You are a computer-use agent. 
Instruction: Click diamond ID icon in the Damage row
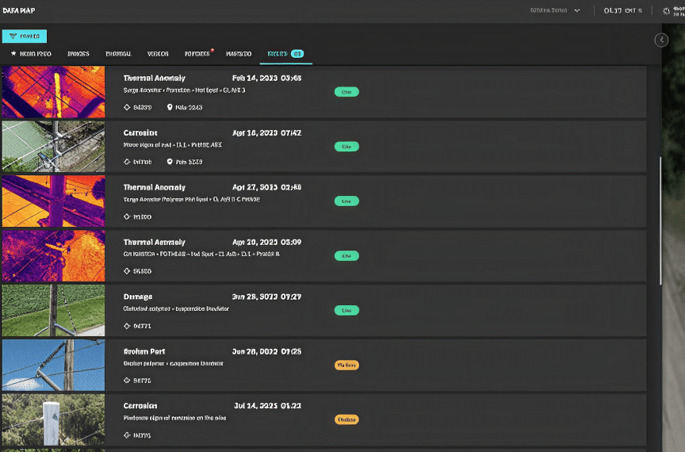[127, 326]
